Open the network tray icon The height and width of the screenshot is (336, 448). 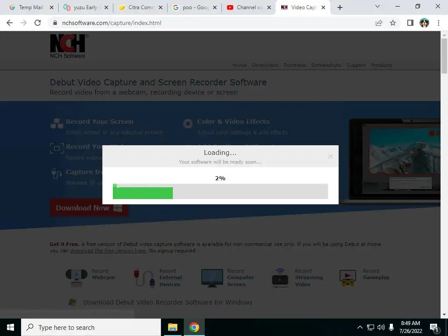click(x=371, y=327)
